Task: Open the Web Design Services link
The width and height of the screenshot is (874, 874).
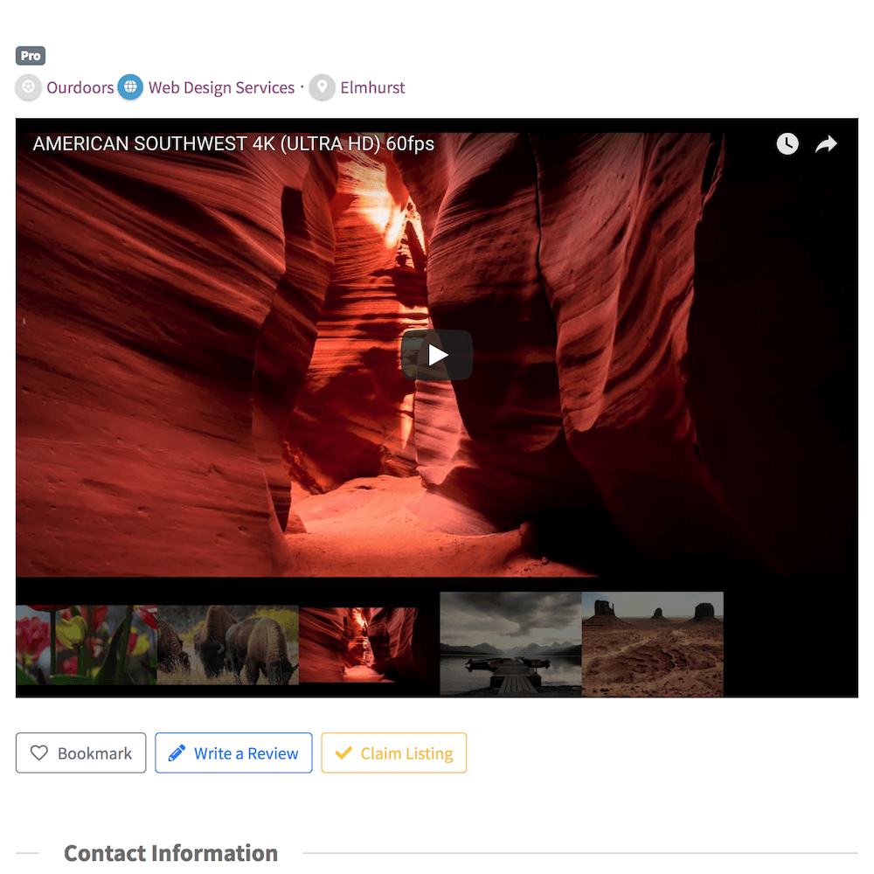Action: [221, 87]
